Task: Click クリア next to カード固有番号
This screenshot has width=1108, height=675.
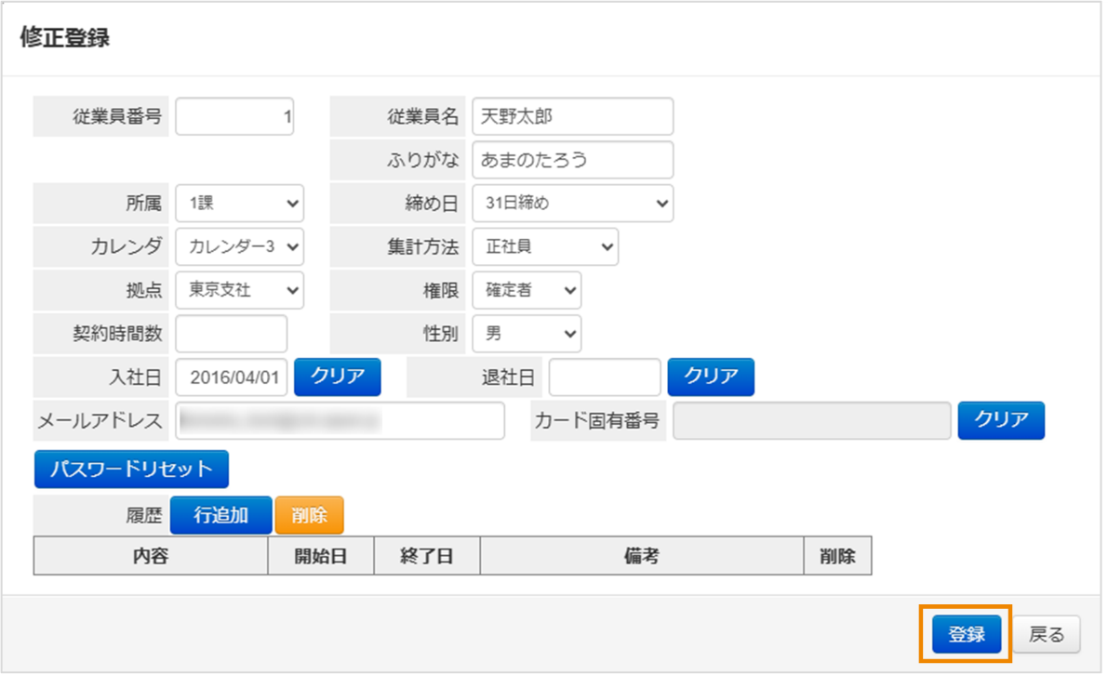Action: (1001, 420)
